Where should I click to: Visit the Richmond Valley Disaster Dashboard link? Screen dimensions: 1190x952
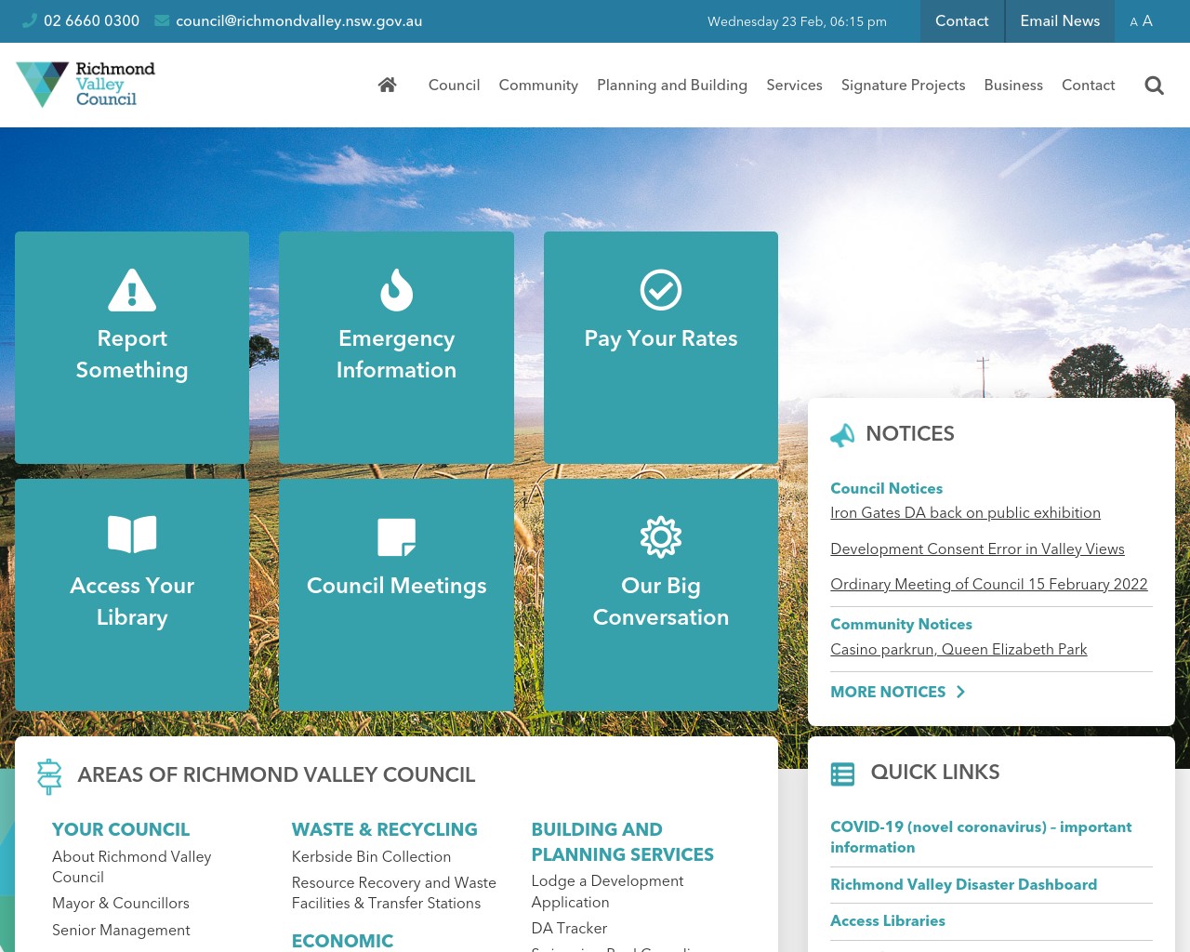pos(964,885)
